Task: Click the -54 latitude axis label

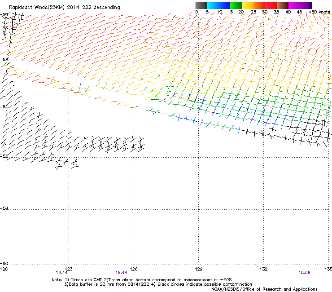Action: tap(4, 106)
